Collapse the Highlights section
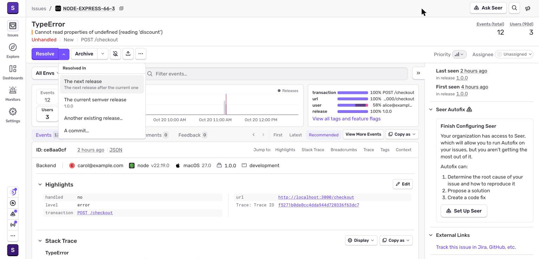Viewport: 539px width, 259px height. pos(40,184)
